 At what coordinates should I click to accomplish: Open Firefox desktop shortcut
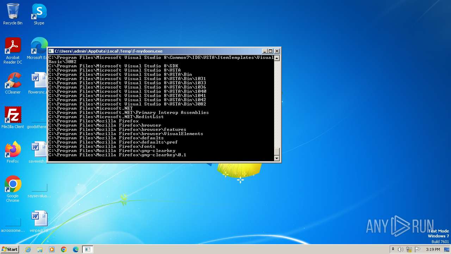(13, 152)
